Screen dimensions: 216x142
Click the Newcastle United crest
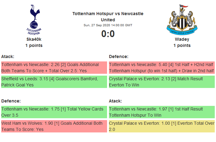pyautogui.click(x=182, y=19)
